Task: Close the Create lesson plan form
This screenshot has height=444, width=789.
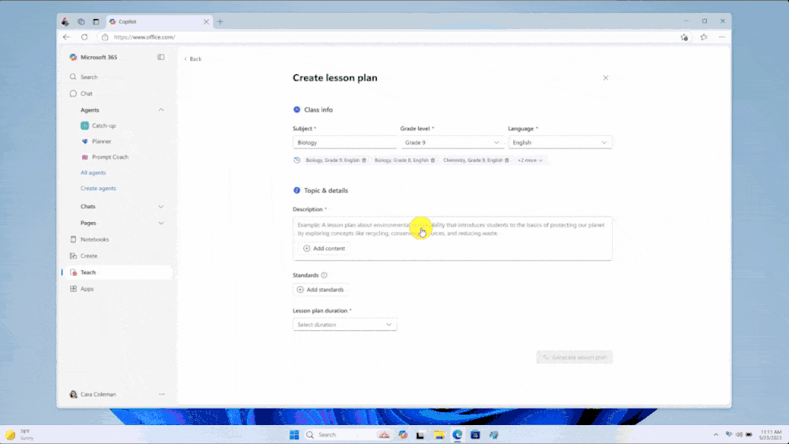Action: [605, 78]
